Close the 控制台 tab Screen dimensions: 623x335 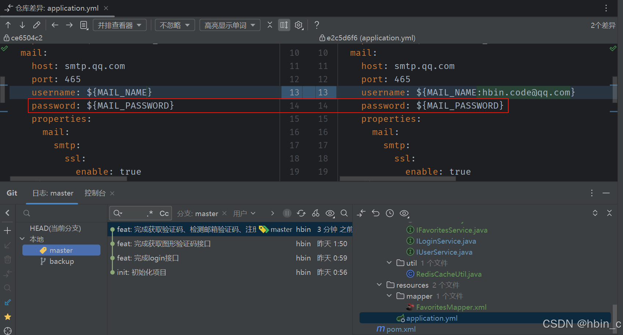coord(112,193)
